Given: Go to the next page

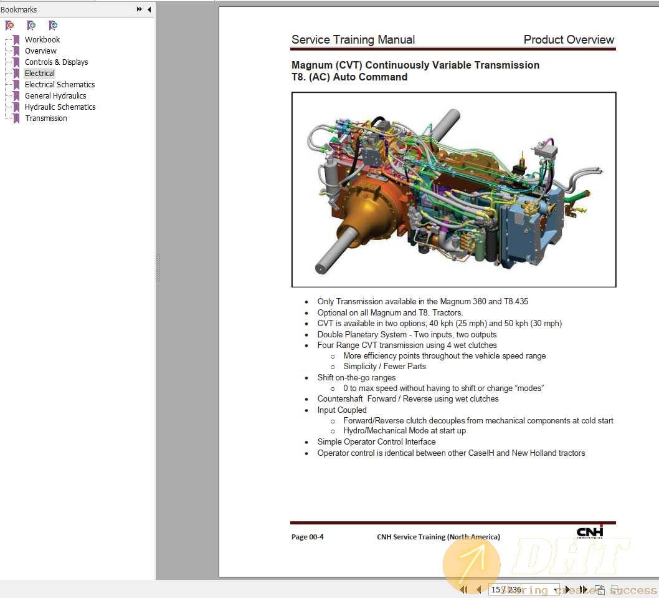Looking at the screenshot, I should 567,589.
